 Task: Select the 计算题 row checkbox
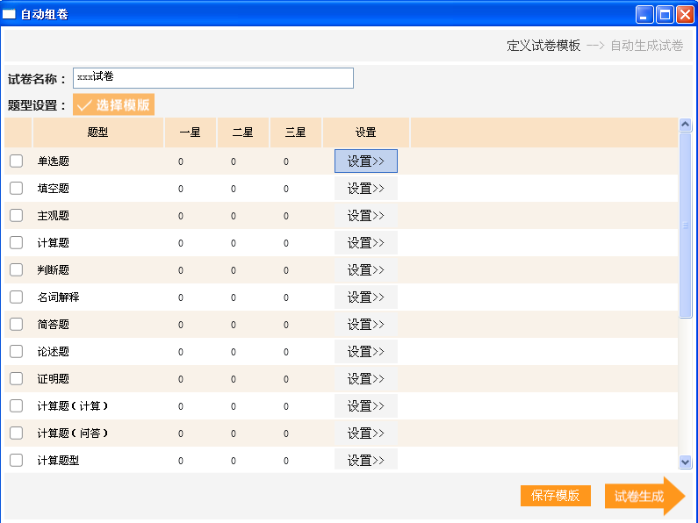point(17,242)
